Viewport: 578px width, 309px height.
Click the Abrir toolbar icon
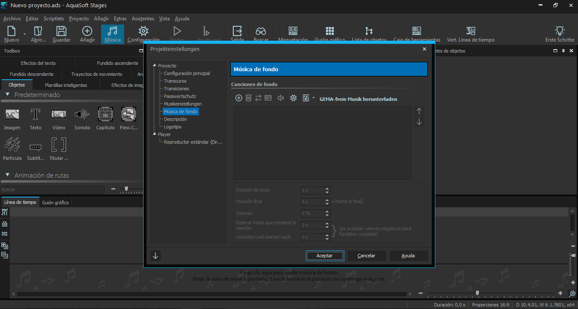(38, 34)
